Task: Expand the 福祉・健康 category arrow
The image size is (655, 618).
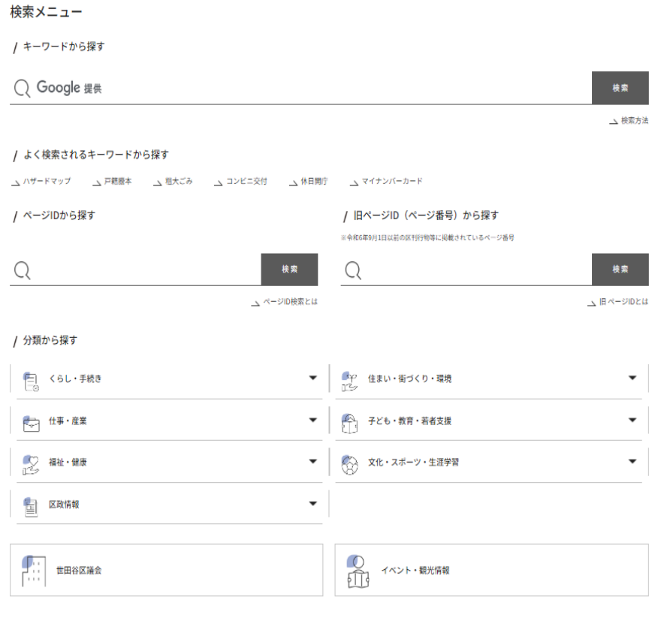Action: coord(313,462)
